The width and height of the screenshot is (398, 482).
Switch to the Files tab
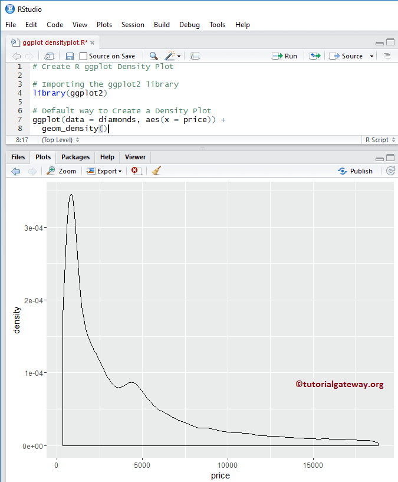pyautogui.click(x=18, y=157)
